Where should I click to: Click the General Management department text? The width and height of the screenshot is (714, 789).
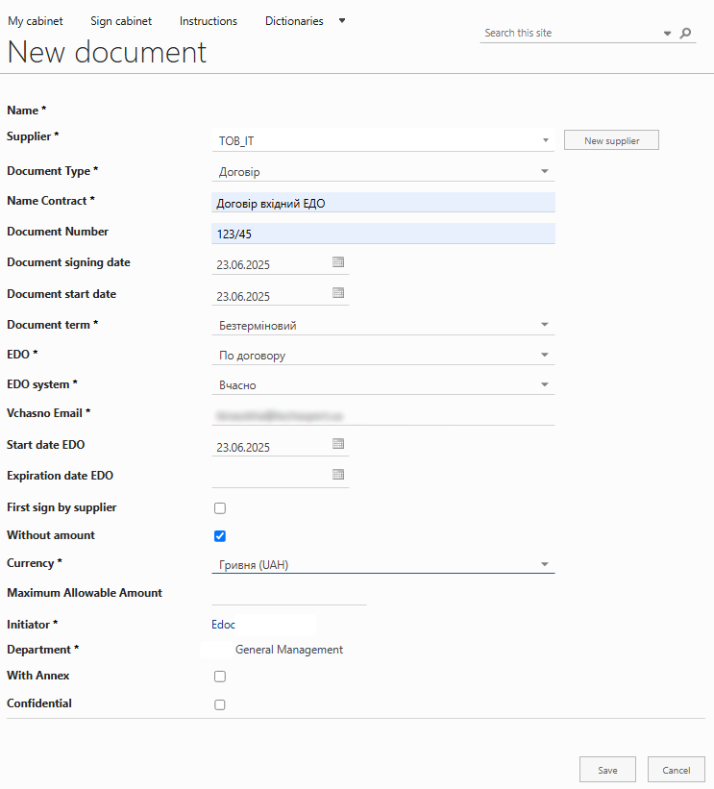[289, 650]
